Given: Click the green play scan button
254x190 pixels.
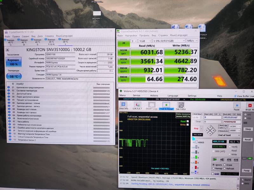Looking at the screenshot, I should pyautogui.click(x=215, y=159).
